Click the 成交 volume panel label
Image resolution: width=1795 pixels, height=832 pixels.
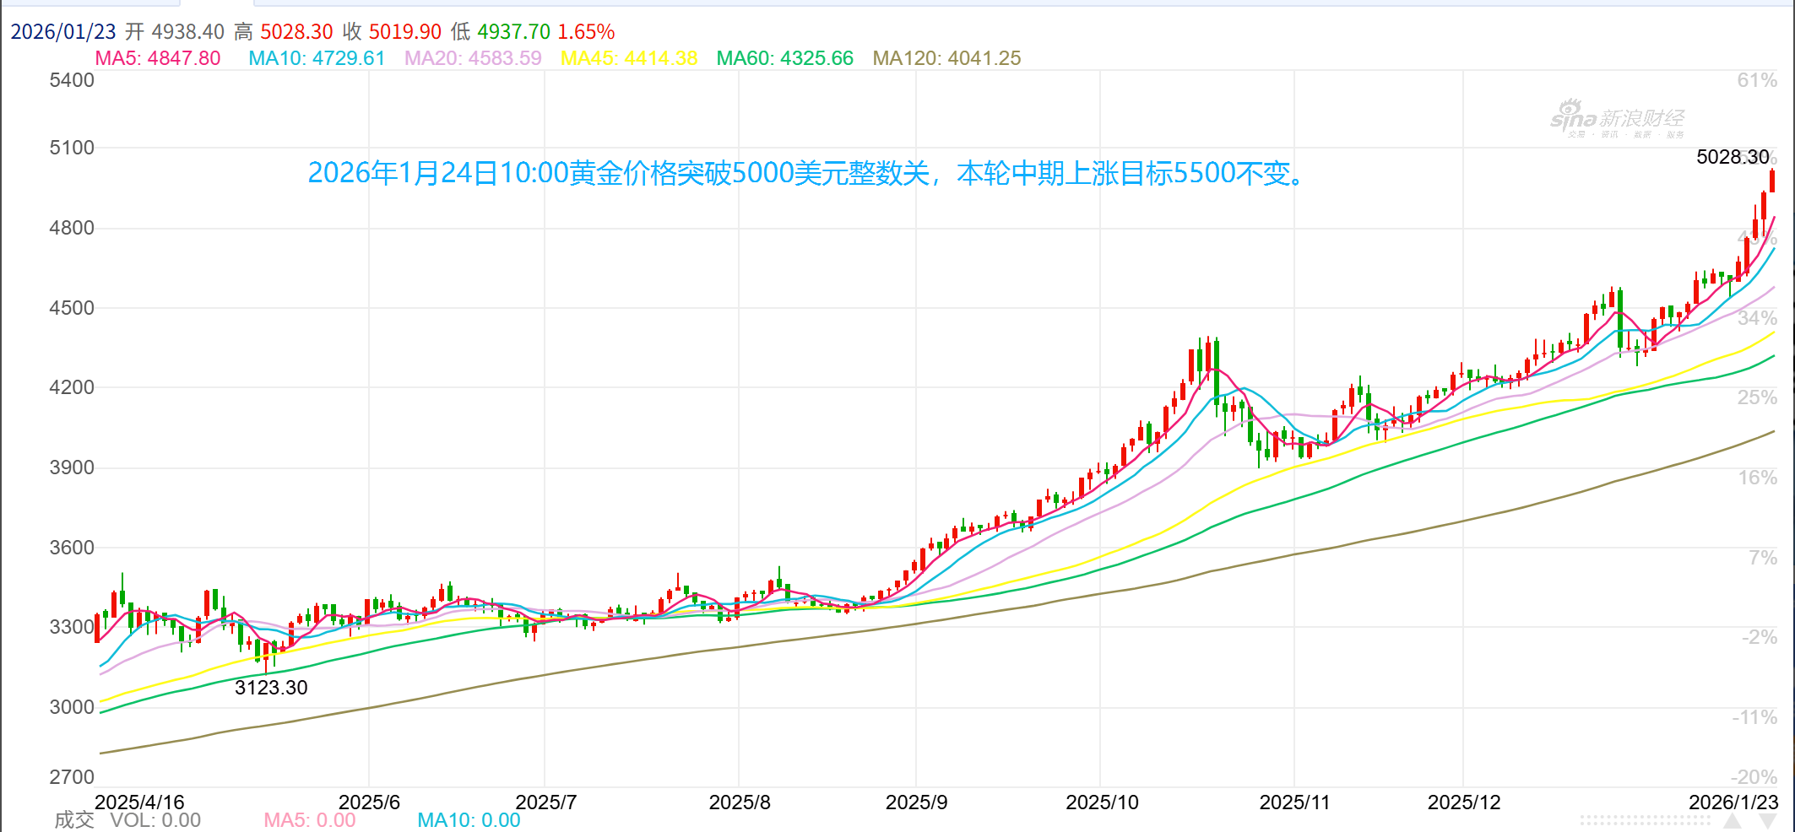74,820
